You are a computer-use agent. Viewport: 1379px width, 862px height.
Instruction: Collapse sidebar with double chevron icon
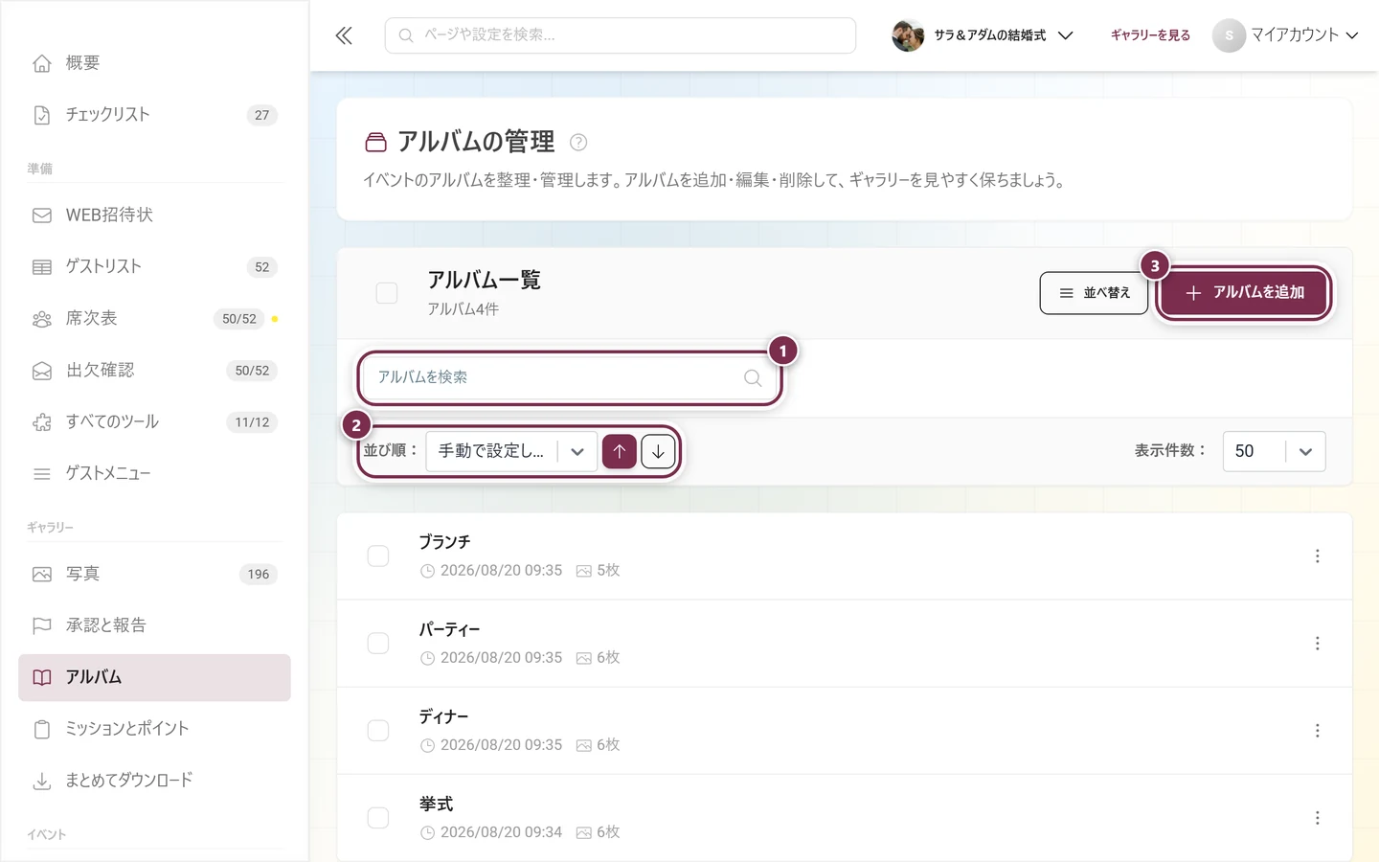pyautogui.click(x=344, y=35)
